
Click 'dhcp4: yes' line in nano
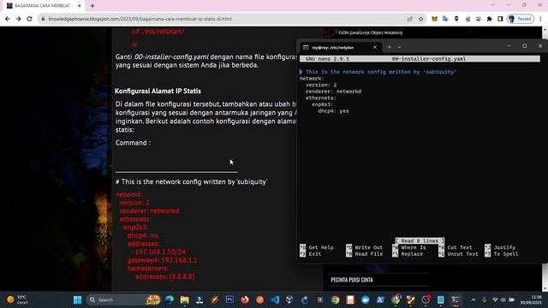[333, 111]
